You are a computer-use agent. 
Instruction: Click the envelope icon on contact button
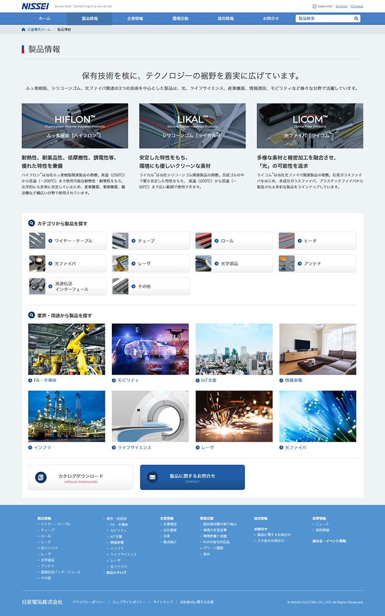(152, 477)
